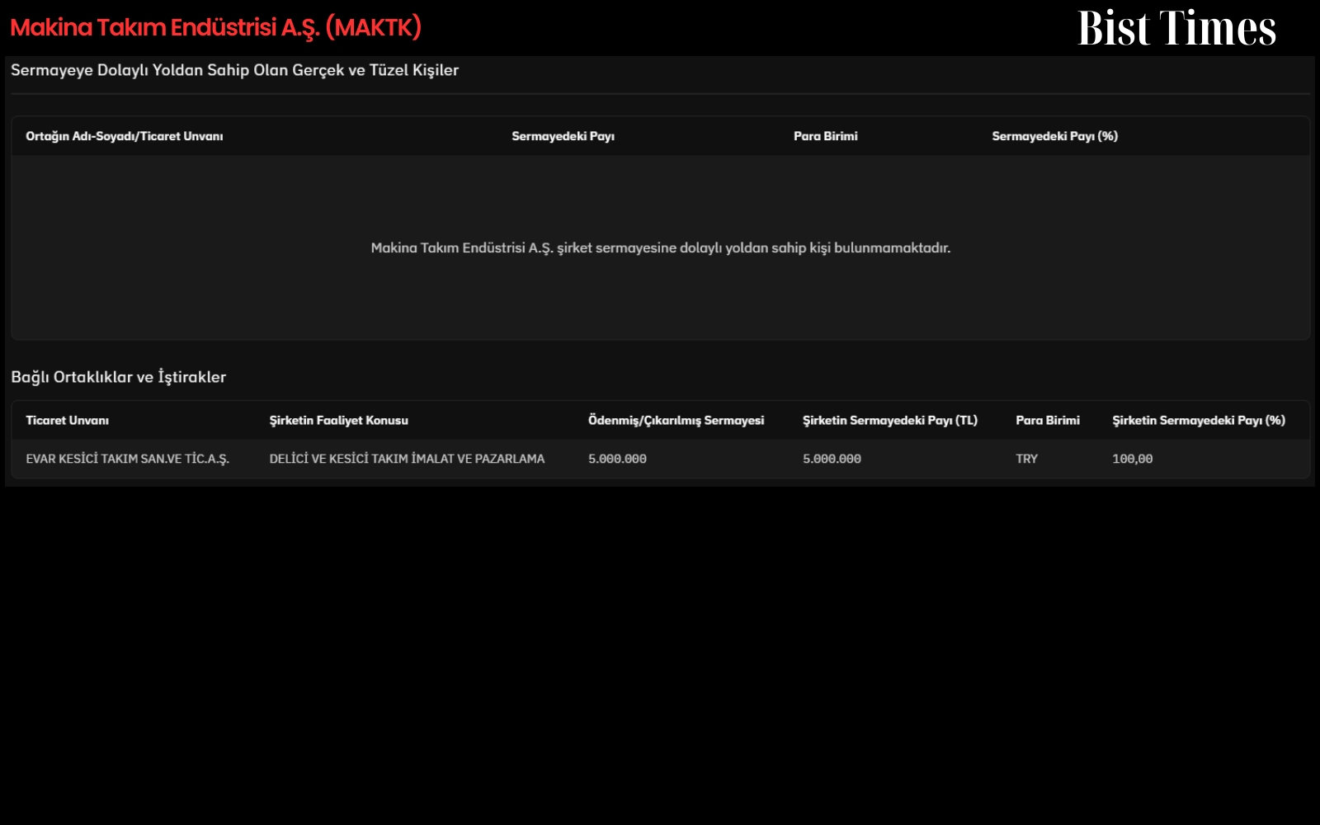Click the top table's 'Para Birimi' column header
Viewport: 1320px width, 825px height.
point(826,136)
